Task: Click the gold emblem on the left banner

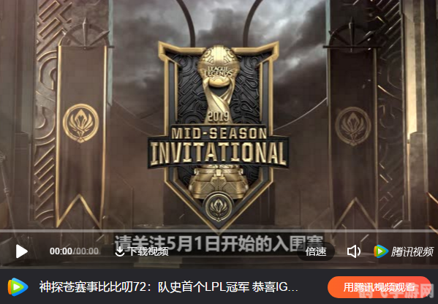Action: pyautogui.click(x=80, y=123)
